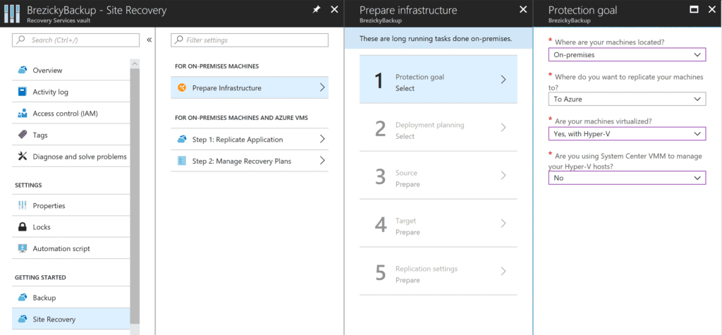Click the Automation script icon
The width and height of the screenshot is (722, 335).
tap(22, 248)
